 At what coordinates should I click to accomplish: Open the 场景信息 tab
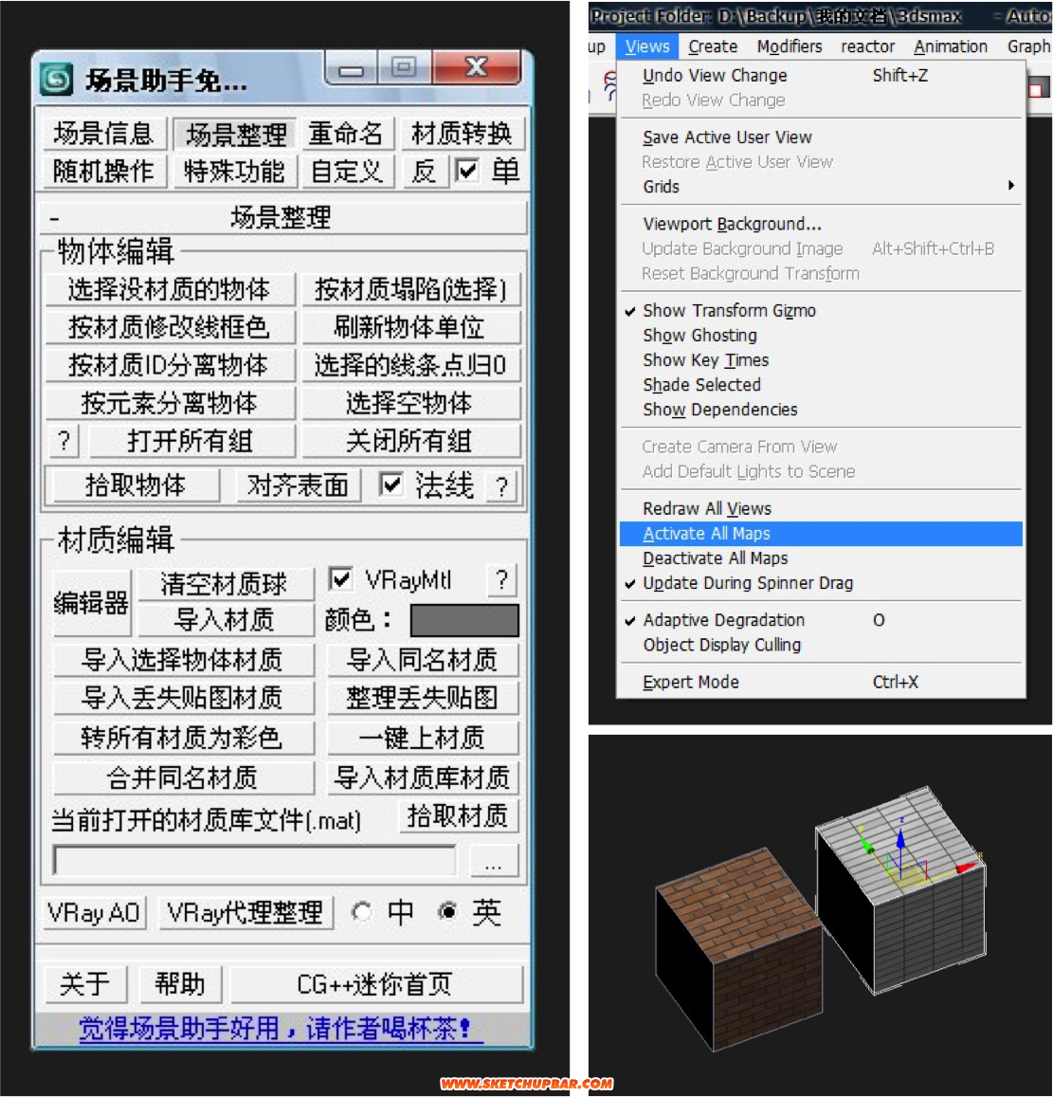(103, 134)
